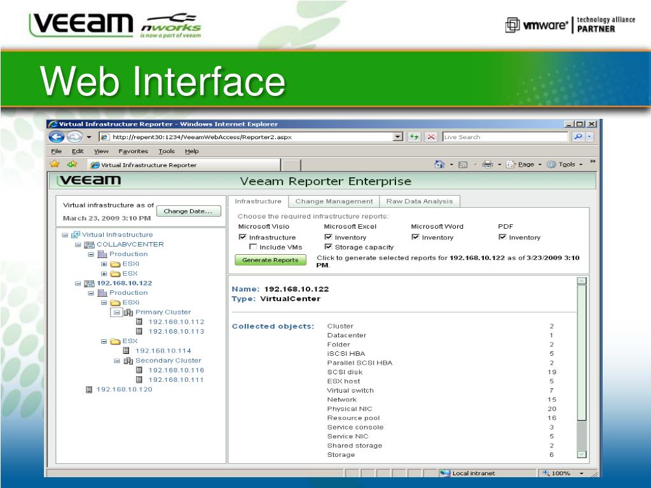Click the host icon beside 192.168.10.112

pos(139,322)
